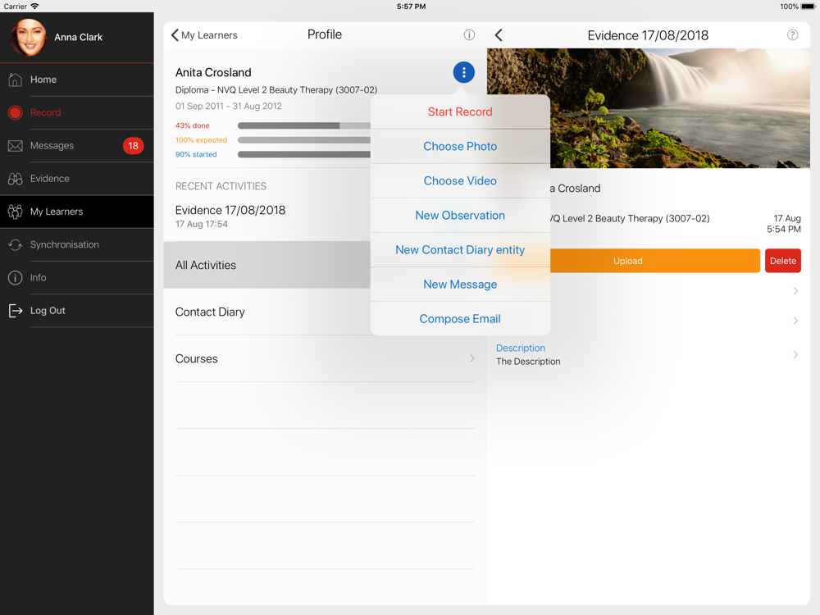
Task: Click the red Record icon in sidebar
Action: tap(15, 112)
